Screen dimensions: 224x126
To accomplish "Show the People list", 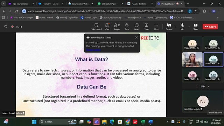I will (x=117, y=27).
